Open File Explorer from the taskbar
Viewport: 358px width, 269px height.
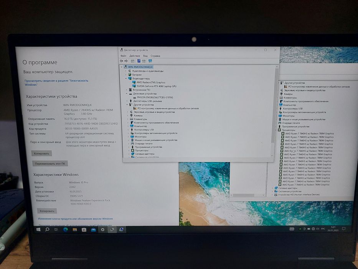click(75, 230)
